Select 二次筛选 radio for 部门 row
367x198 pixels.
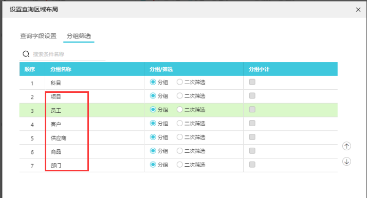tap(180, 165)
